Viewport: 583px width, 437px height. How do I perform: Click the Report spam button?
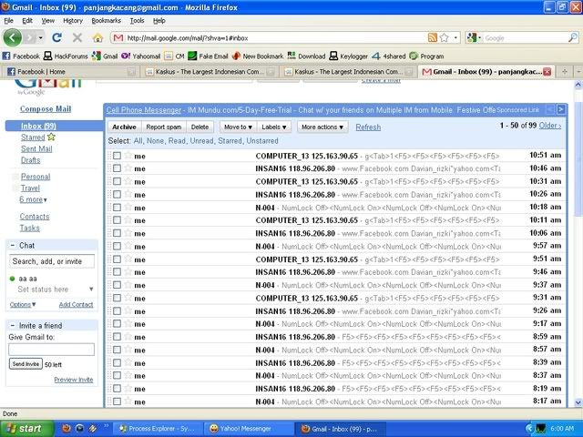point(164,127)
